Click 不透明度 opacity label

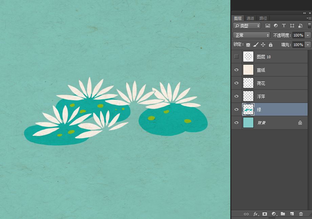tap(282, 35)
